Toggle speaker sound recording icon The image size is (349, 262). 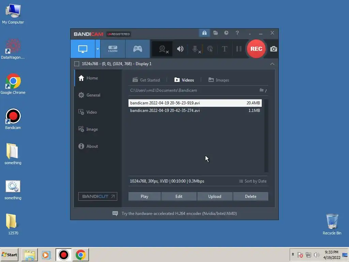coord(180,49)
